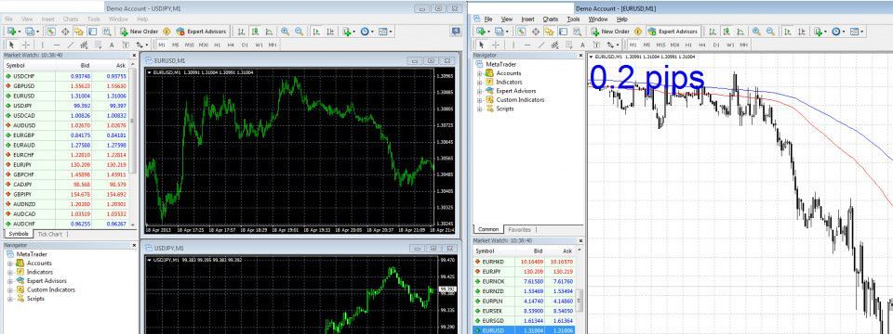Zoom out chart icon in right window
Screen dimensions: 893x334
tap(770, 32)
